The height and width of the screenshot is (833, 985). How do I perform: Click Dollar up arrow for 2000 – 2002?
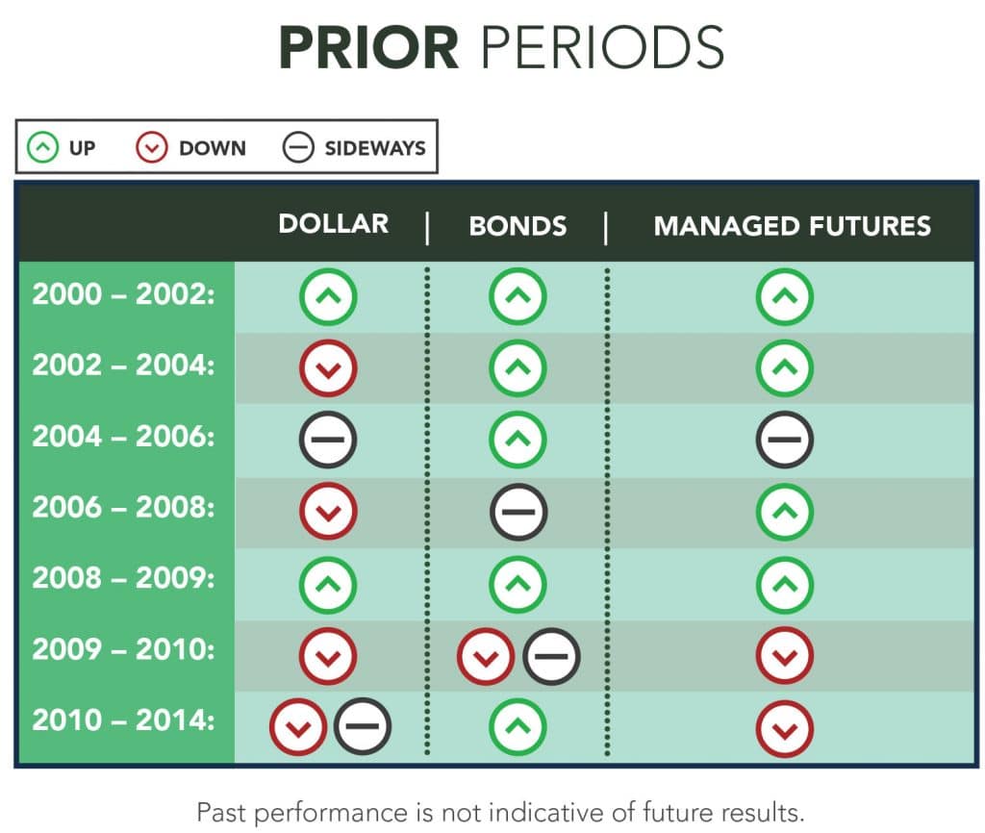[328, 296]
